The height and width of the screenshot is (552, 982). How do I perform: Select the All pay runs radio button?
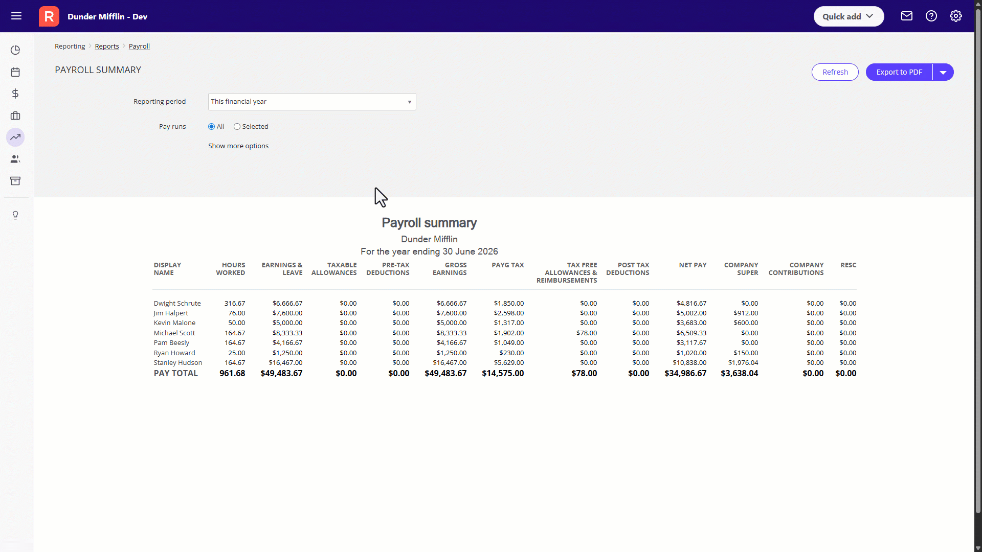click(x=211, y=126)
